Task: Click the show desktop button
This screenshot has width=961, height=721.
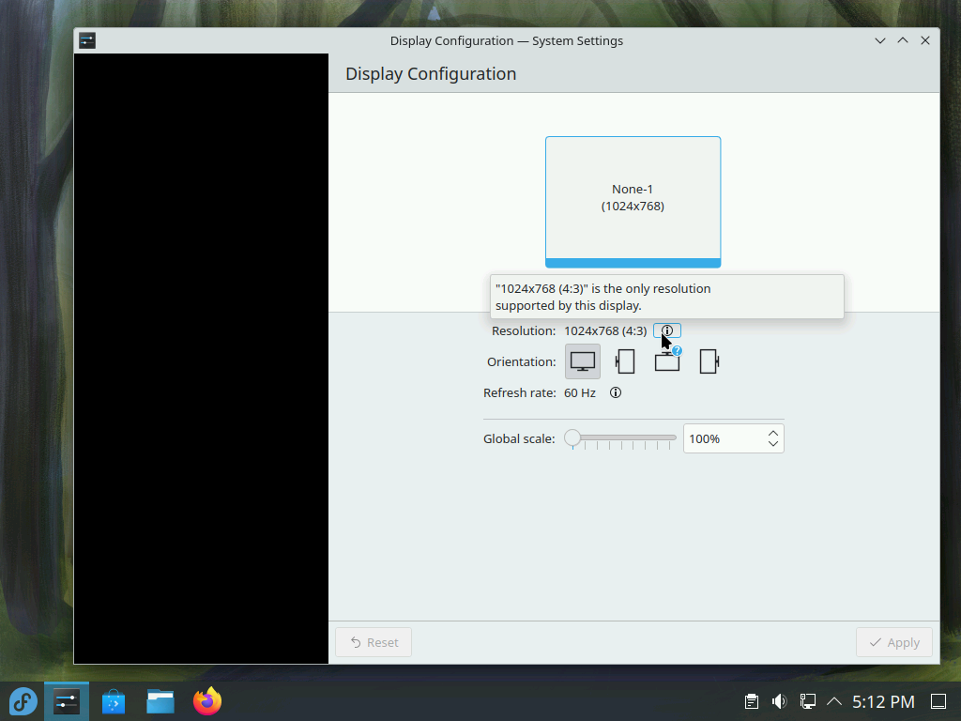Action: [x=938, y=701]
